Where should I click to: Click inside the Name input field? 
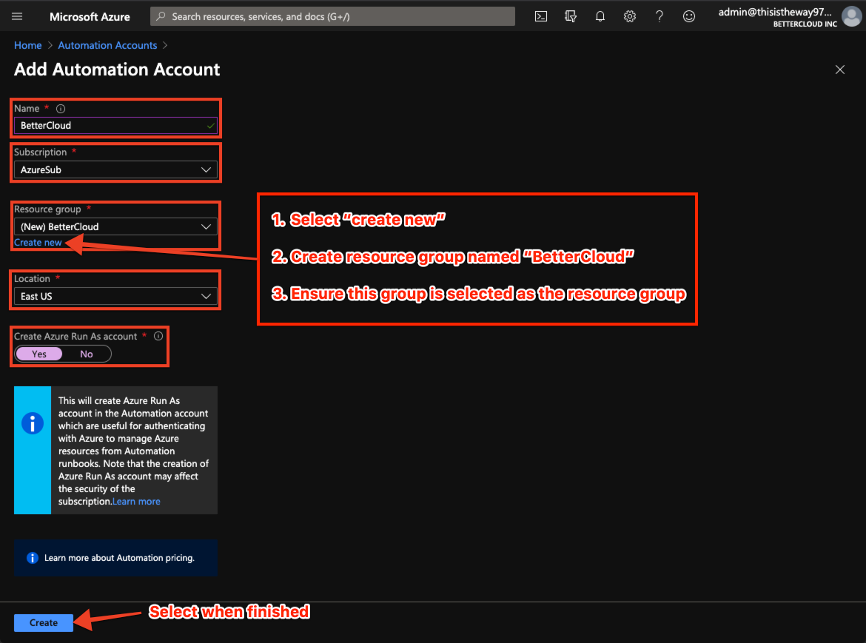click(x=115, y=126)
